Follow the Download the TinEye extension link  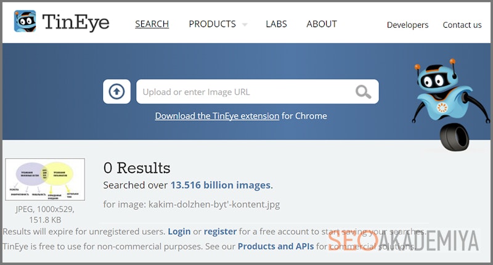(x=217, y=116)
